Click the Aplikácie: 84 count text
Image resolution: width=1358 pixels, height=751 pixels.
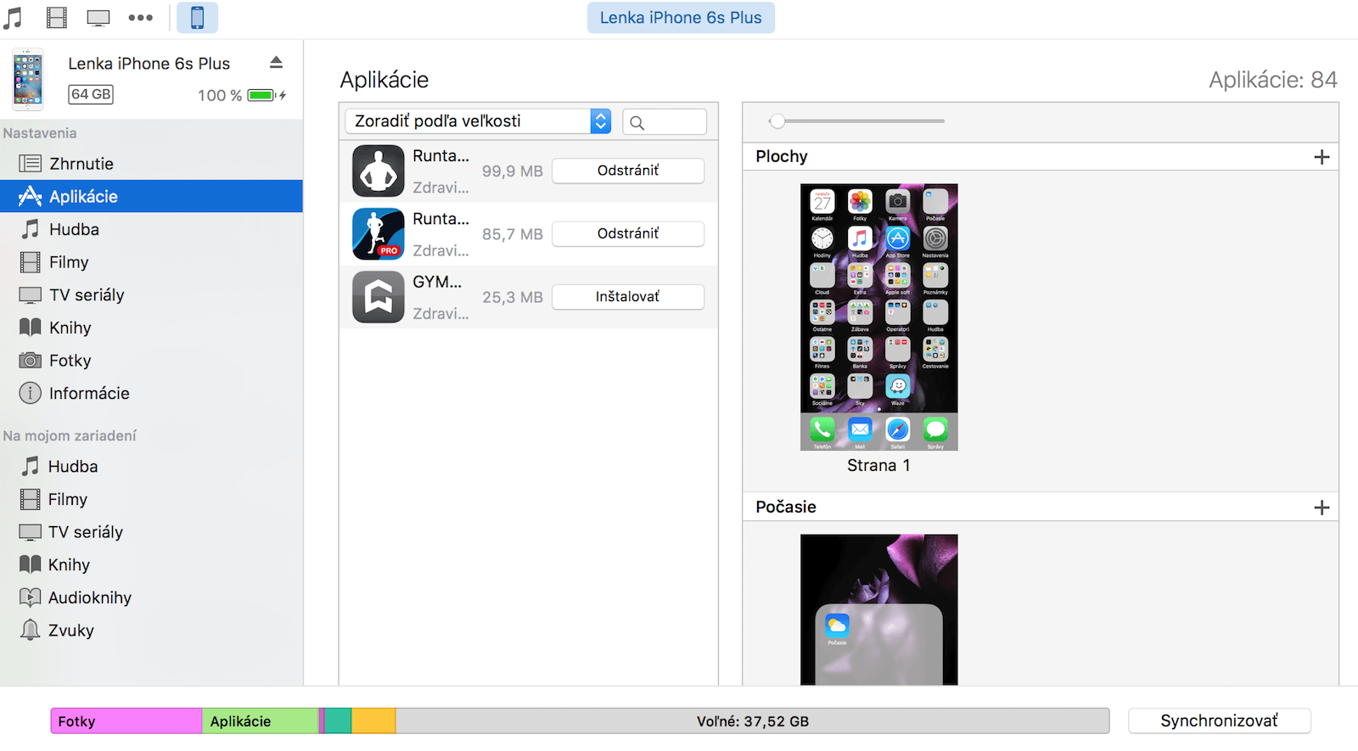tap(1273, 80)
